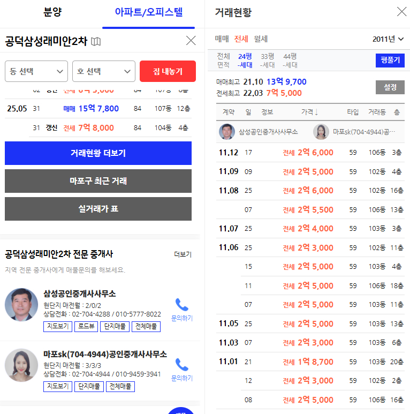The height and width of the screenshot is (414, 410).
Task: Select the 11.06 전세 2억 3,000 row
Action: pos(310,247)
